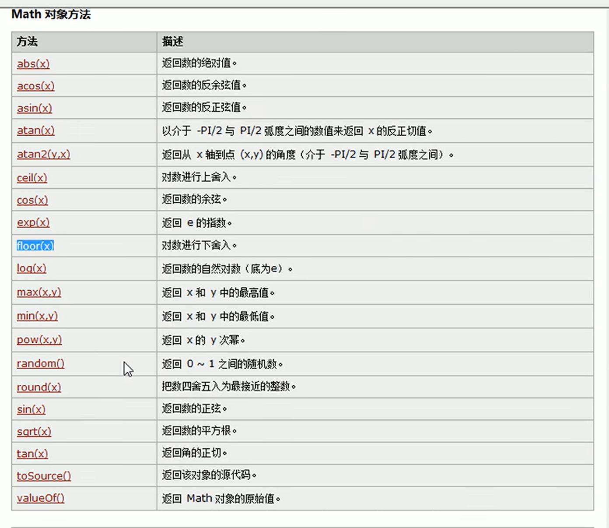
Task: Click description '返回数的反余弦值。'
Action: click(x=204, y=85)
